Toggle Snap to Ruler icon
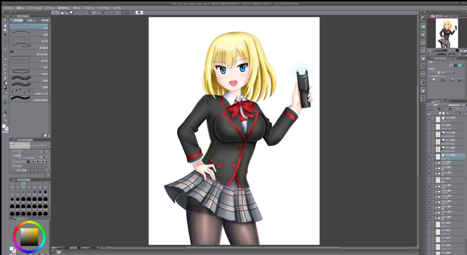The height and width of the screenshot is (255, 467). pyautogui.click(x=123, y=12)
